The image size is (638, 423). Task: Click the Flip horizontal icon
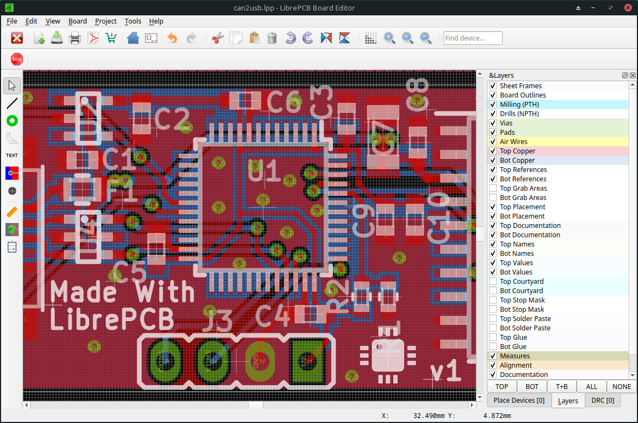[x=326, y=38]
